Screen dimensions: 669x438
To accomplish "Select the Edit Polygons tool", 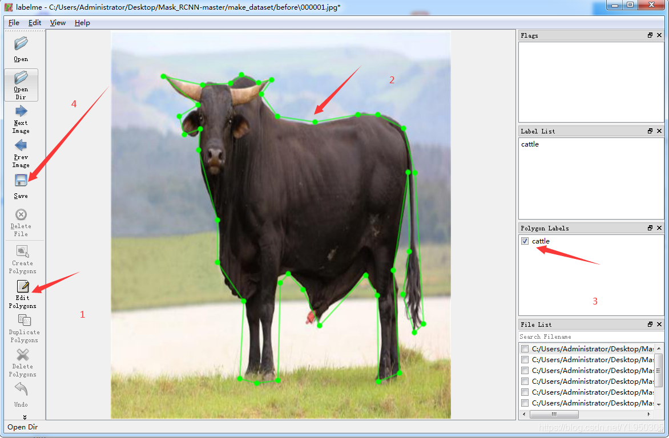I will tap(22, 286).
